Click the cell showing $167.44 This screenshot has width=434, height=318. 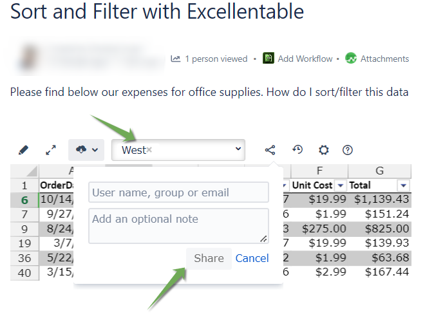[x=379, y=272]
